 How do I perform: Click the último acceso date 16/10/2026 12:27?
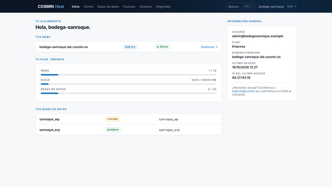coord(245,67)
